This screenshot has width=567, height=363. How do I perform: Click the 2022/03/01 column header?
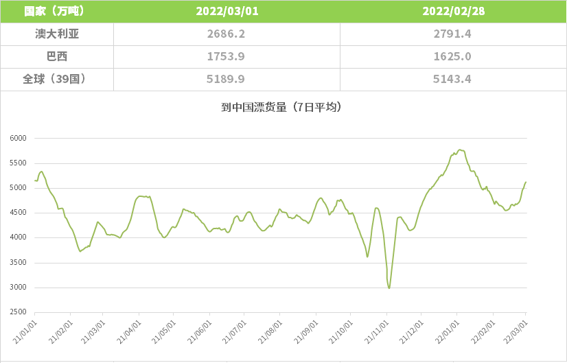pos(227,11)
